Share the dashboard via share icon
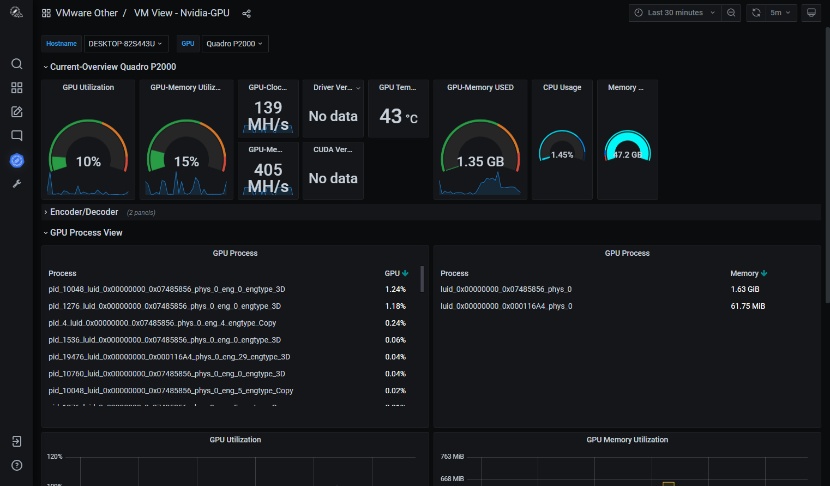The height and width of the screenshot is (486, 830). [x=246, y=14]
